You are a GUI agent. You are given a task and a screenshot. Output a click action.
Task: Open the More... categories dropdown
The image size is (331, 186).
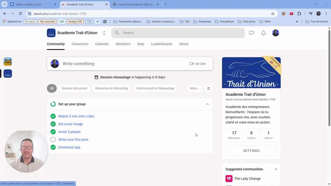(194, 88)
